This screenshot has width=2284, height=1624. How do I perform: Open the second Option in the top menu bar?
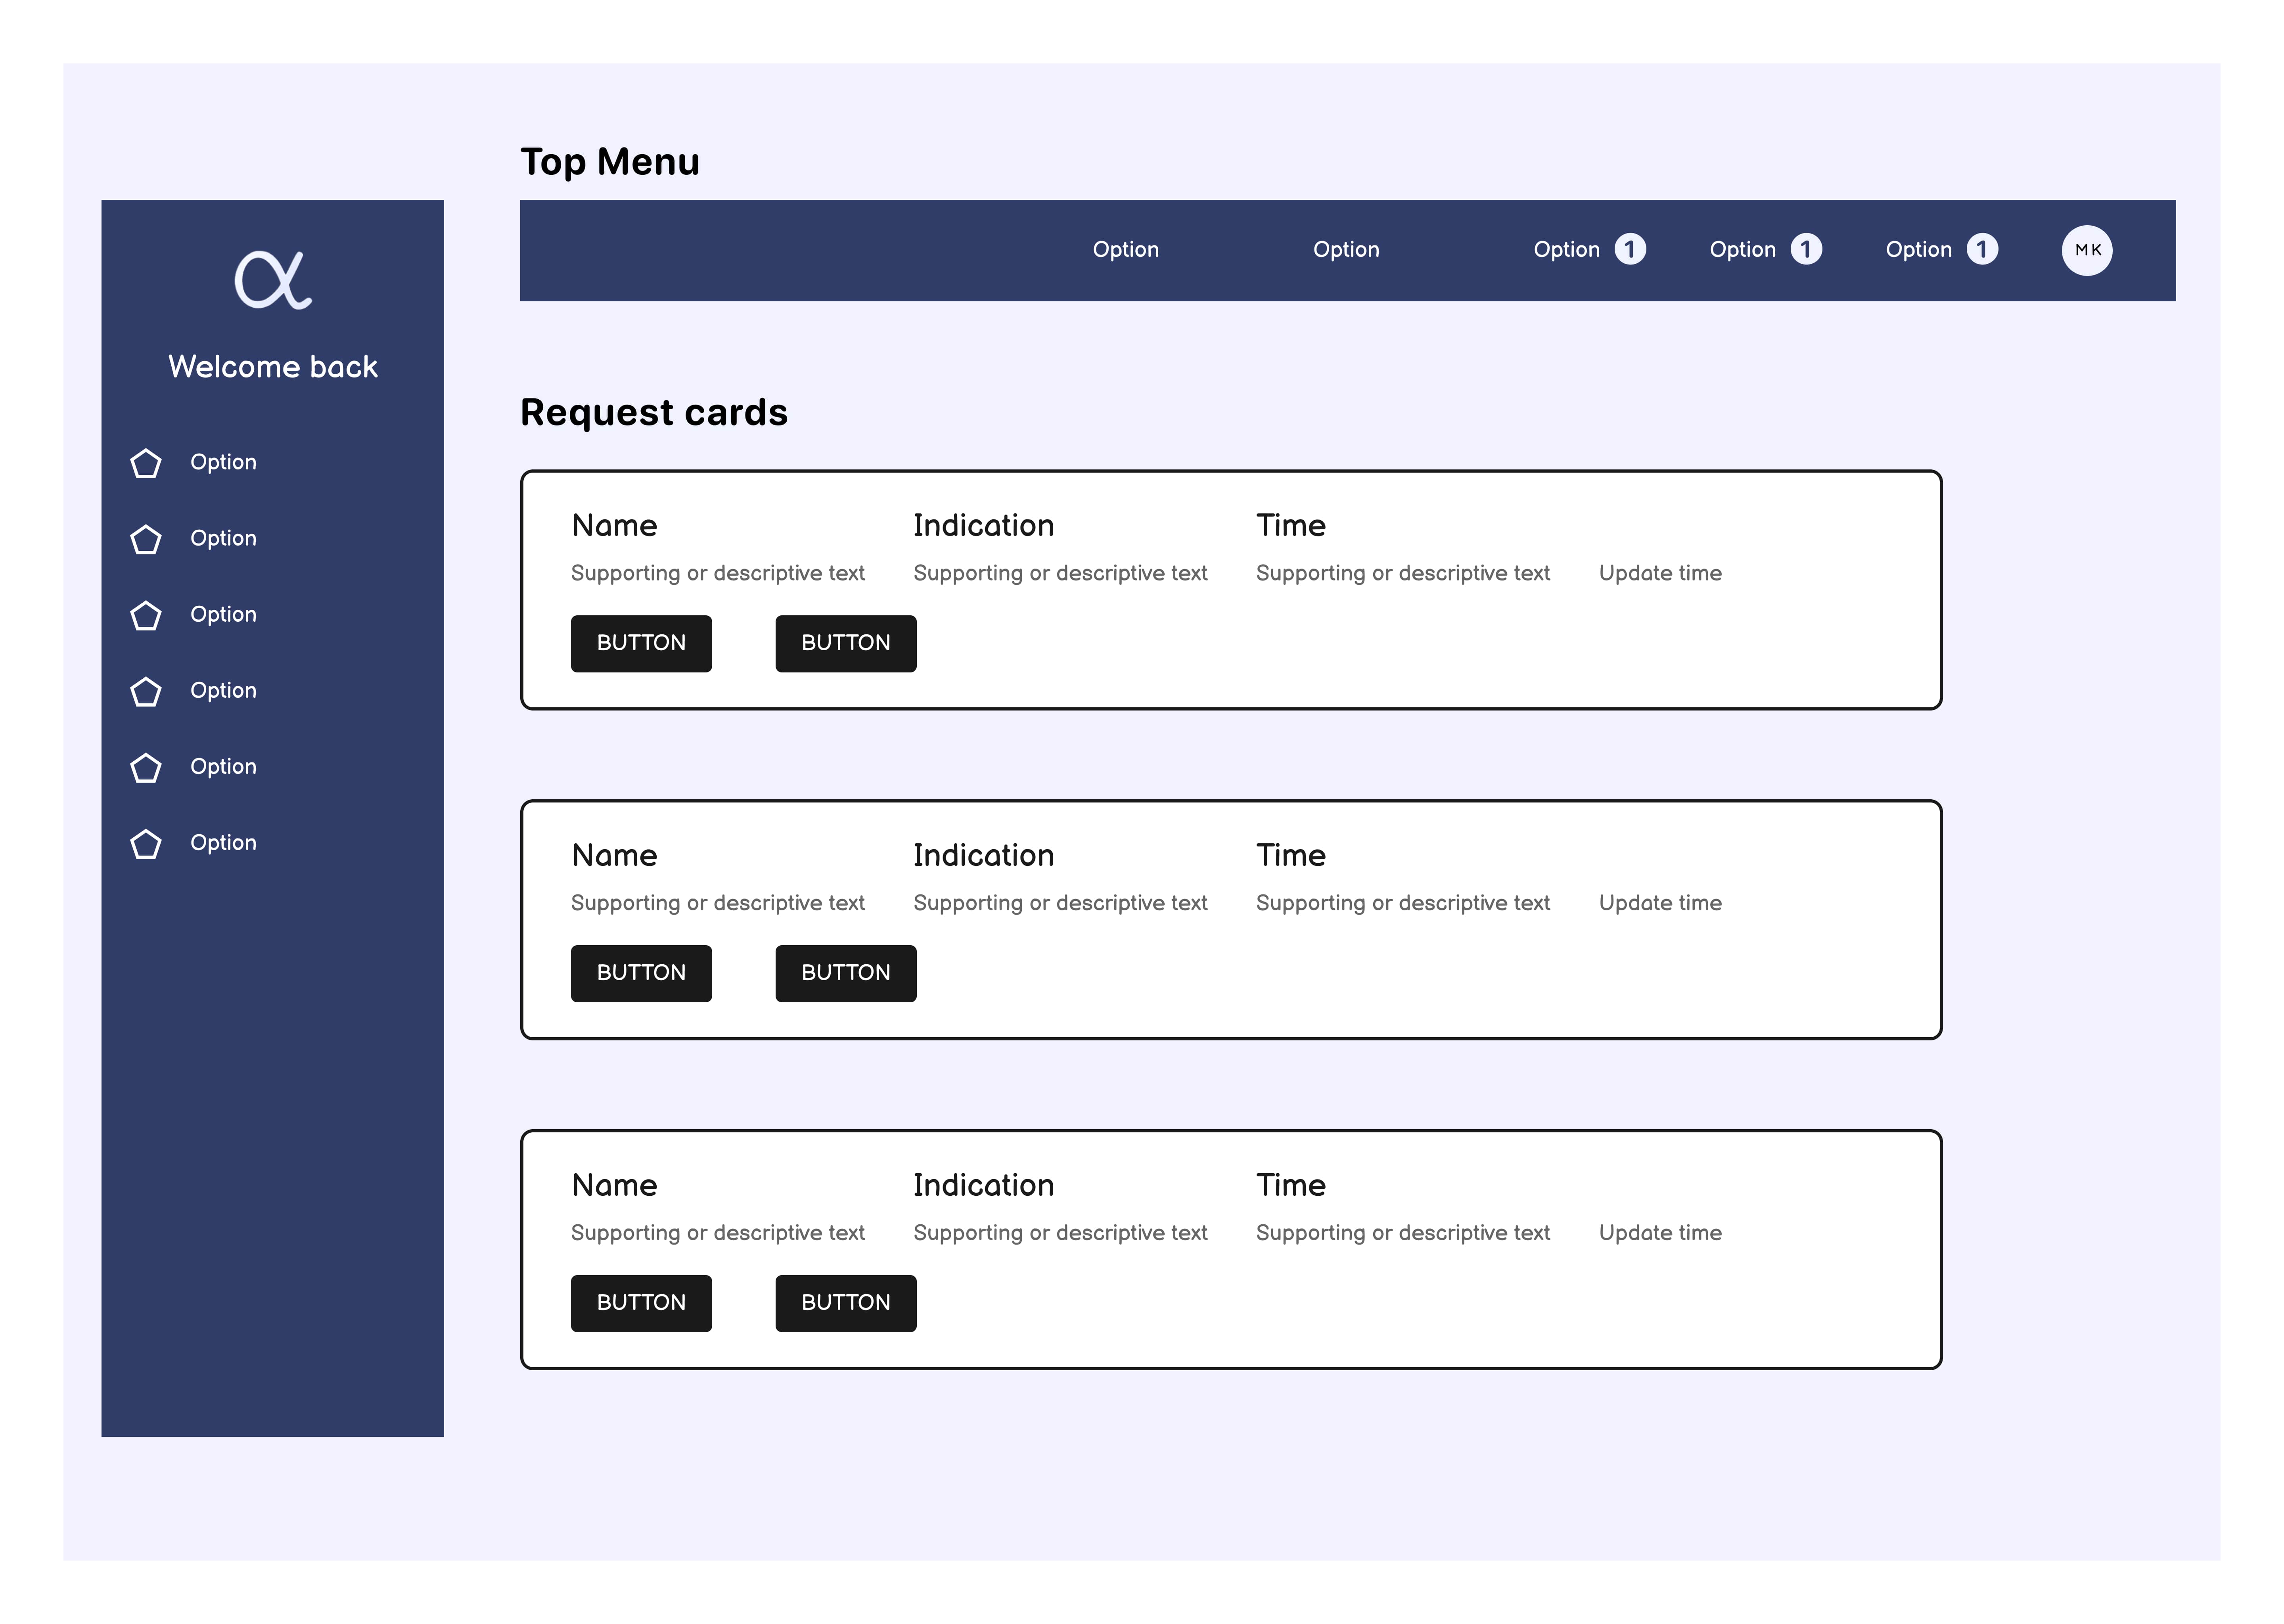point(1346,250)
